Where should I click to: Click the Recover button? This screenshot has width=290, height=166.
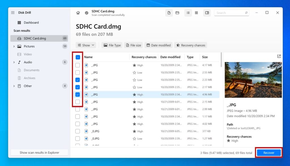(x=268, y=152)
